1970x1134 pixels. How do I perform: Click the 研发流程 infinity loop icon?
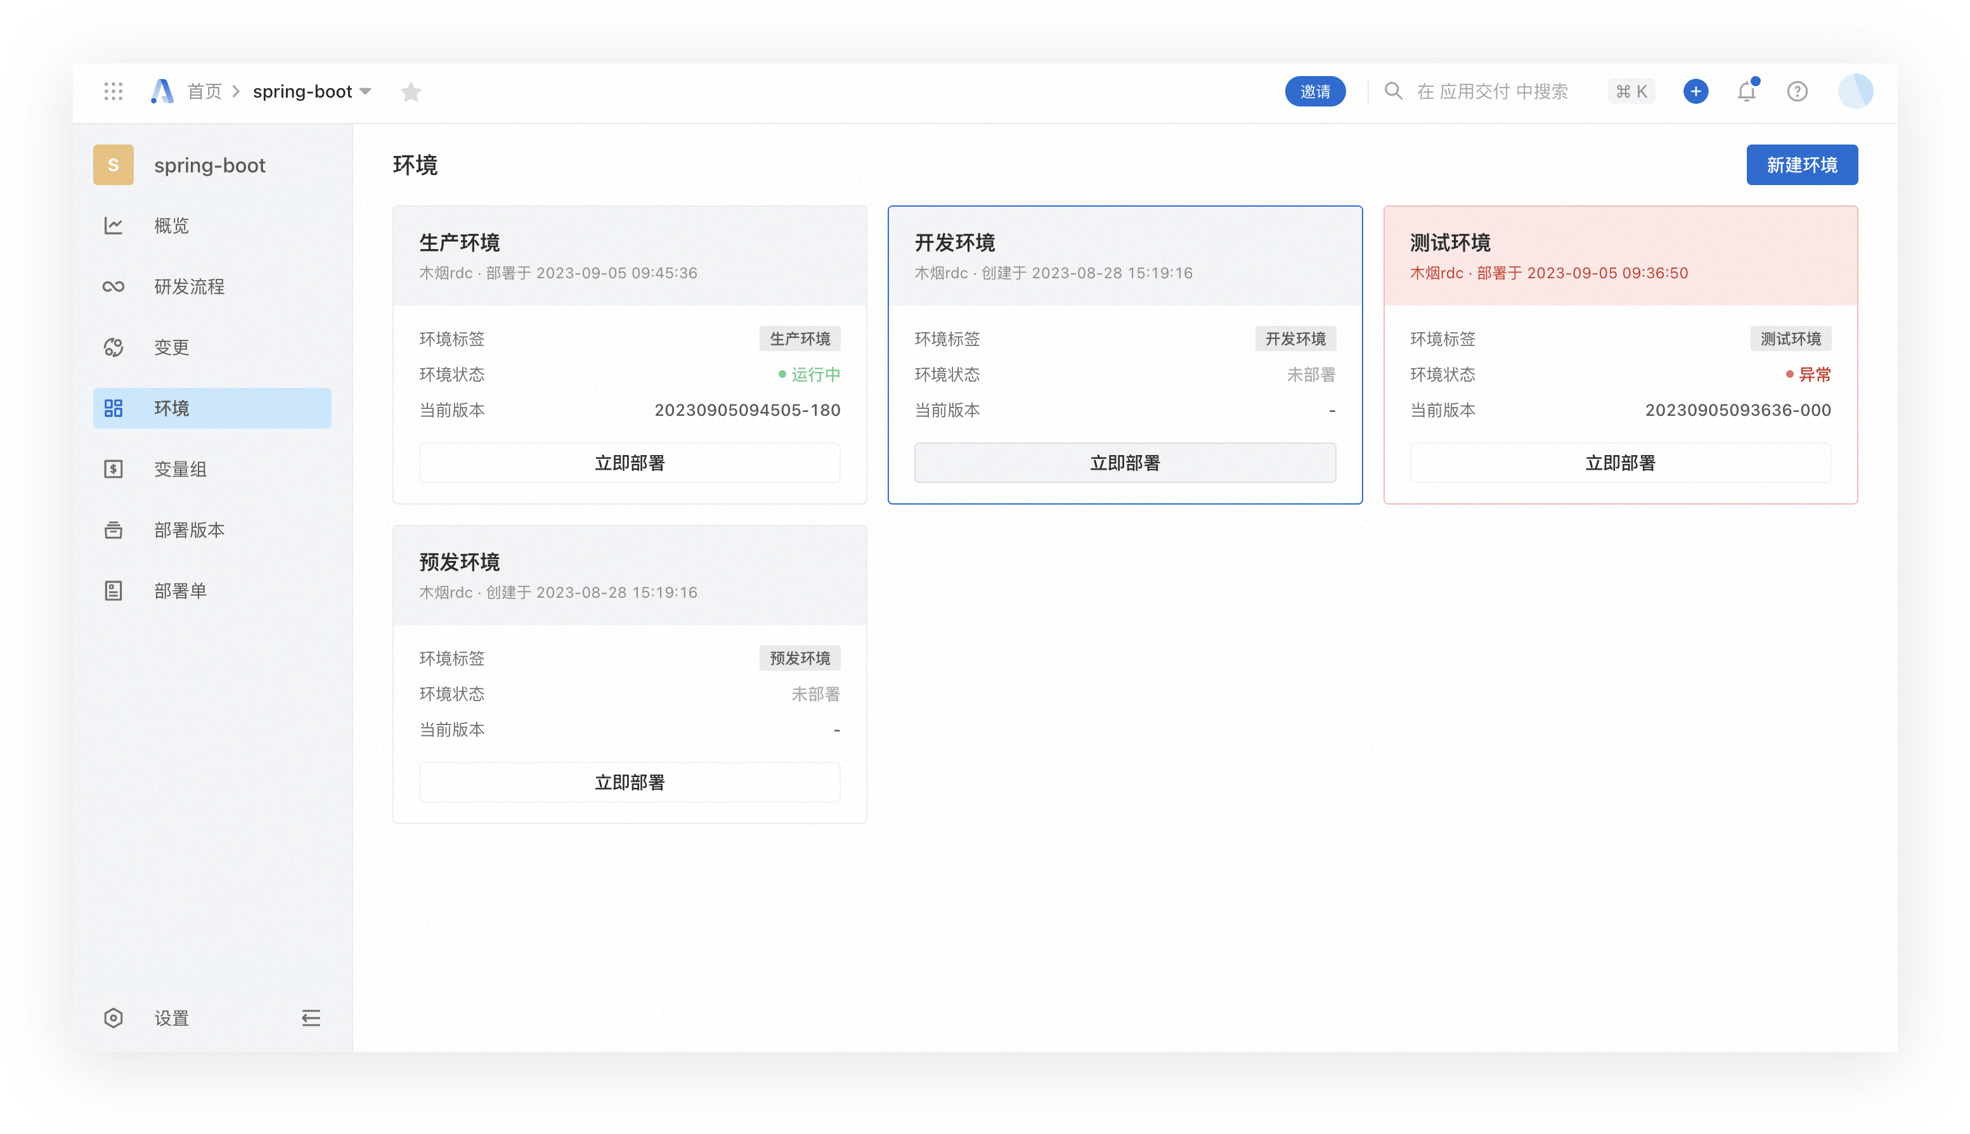[x=113, y=286]
